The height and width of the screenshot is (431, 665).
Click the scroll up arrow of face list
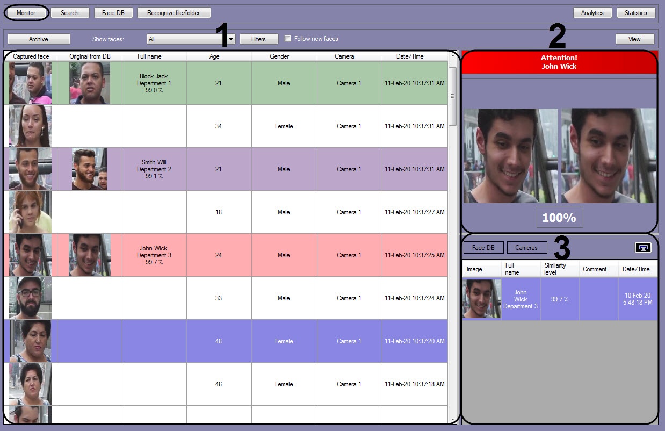452,55
